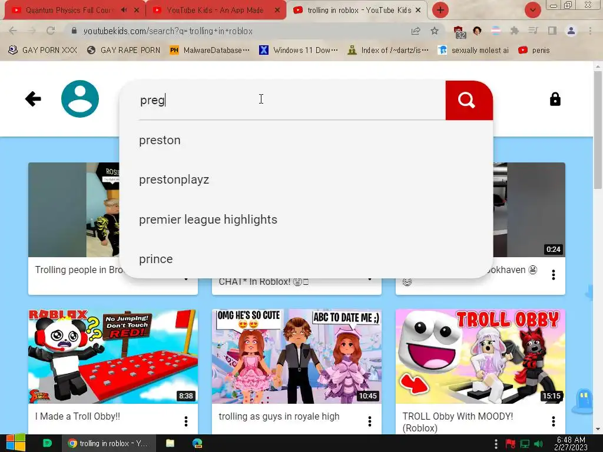
Task: Open options for 'TROLL Obby With MOODY!'
Action: click(x=554, y=421)
